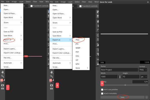Click the Width field showing 1000
This screenshot has width=150, height=100.
point(109,77)
